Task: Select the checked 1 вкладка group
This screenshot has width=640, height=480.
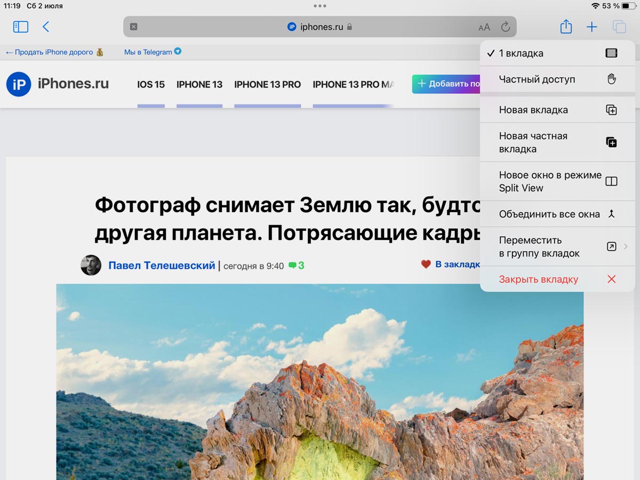Action: click(x=557, y=53)
